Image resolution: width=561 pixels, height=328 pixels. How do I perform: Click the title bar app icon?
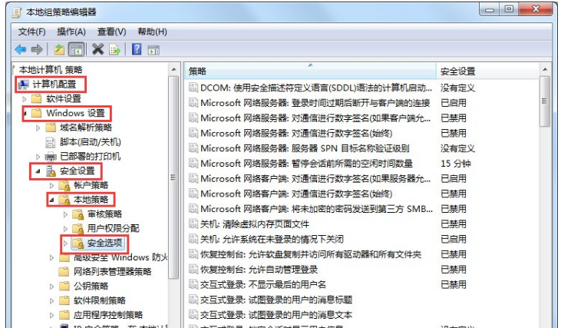tap(17, 12)
